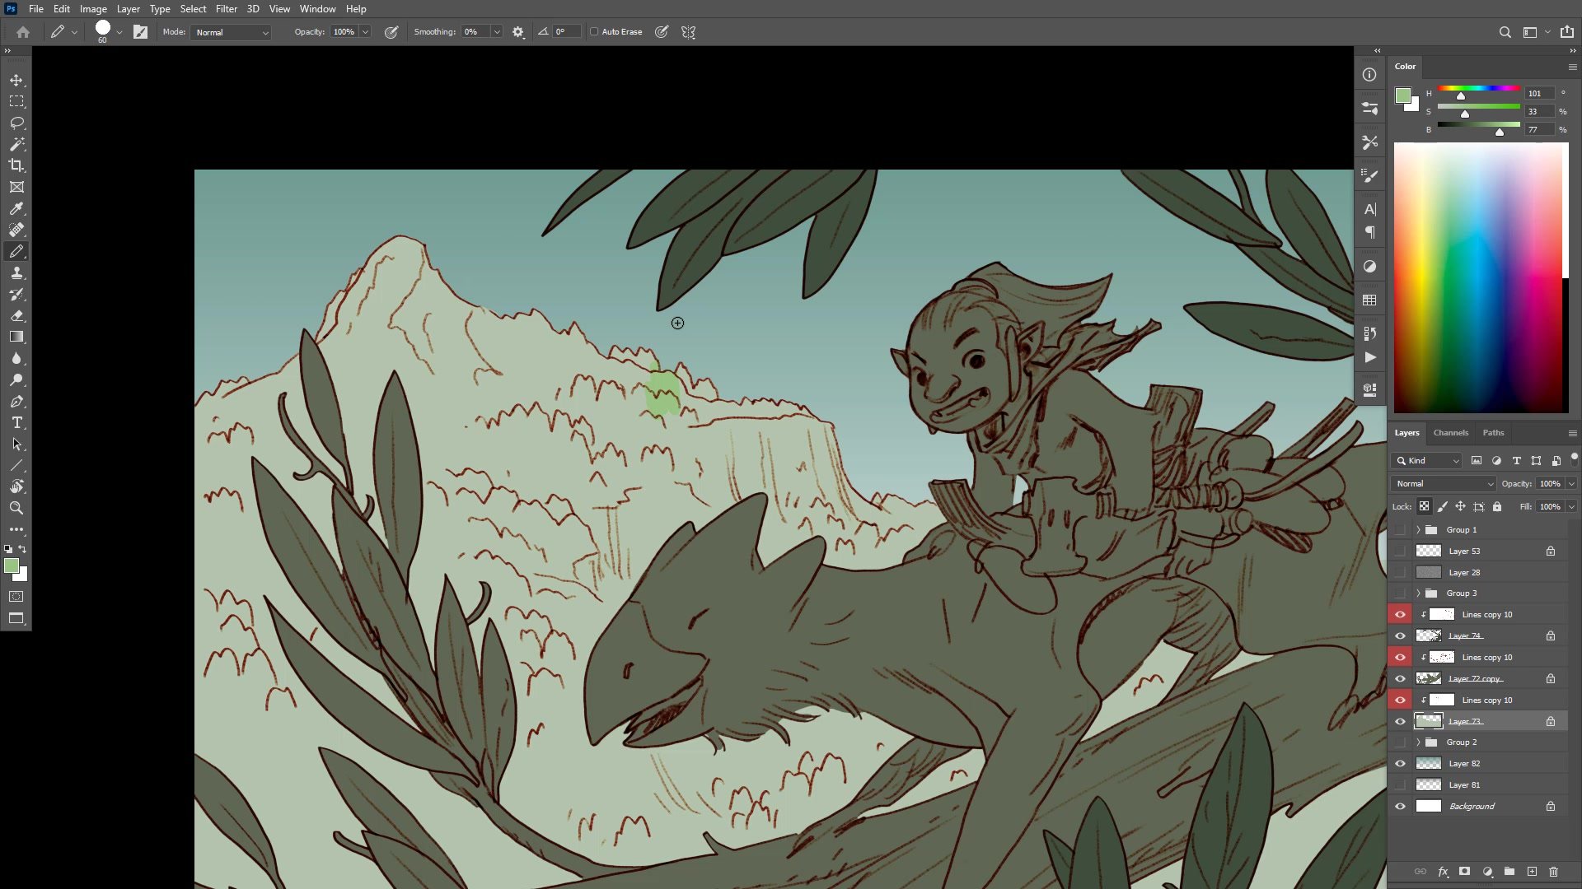The height and width of the screenshot is (889, 1582).
Task: Open the Filter menu
Action: 226,9
